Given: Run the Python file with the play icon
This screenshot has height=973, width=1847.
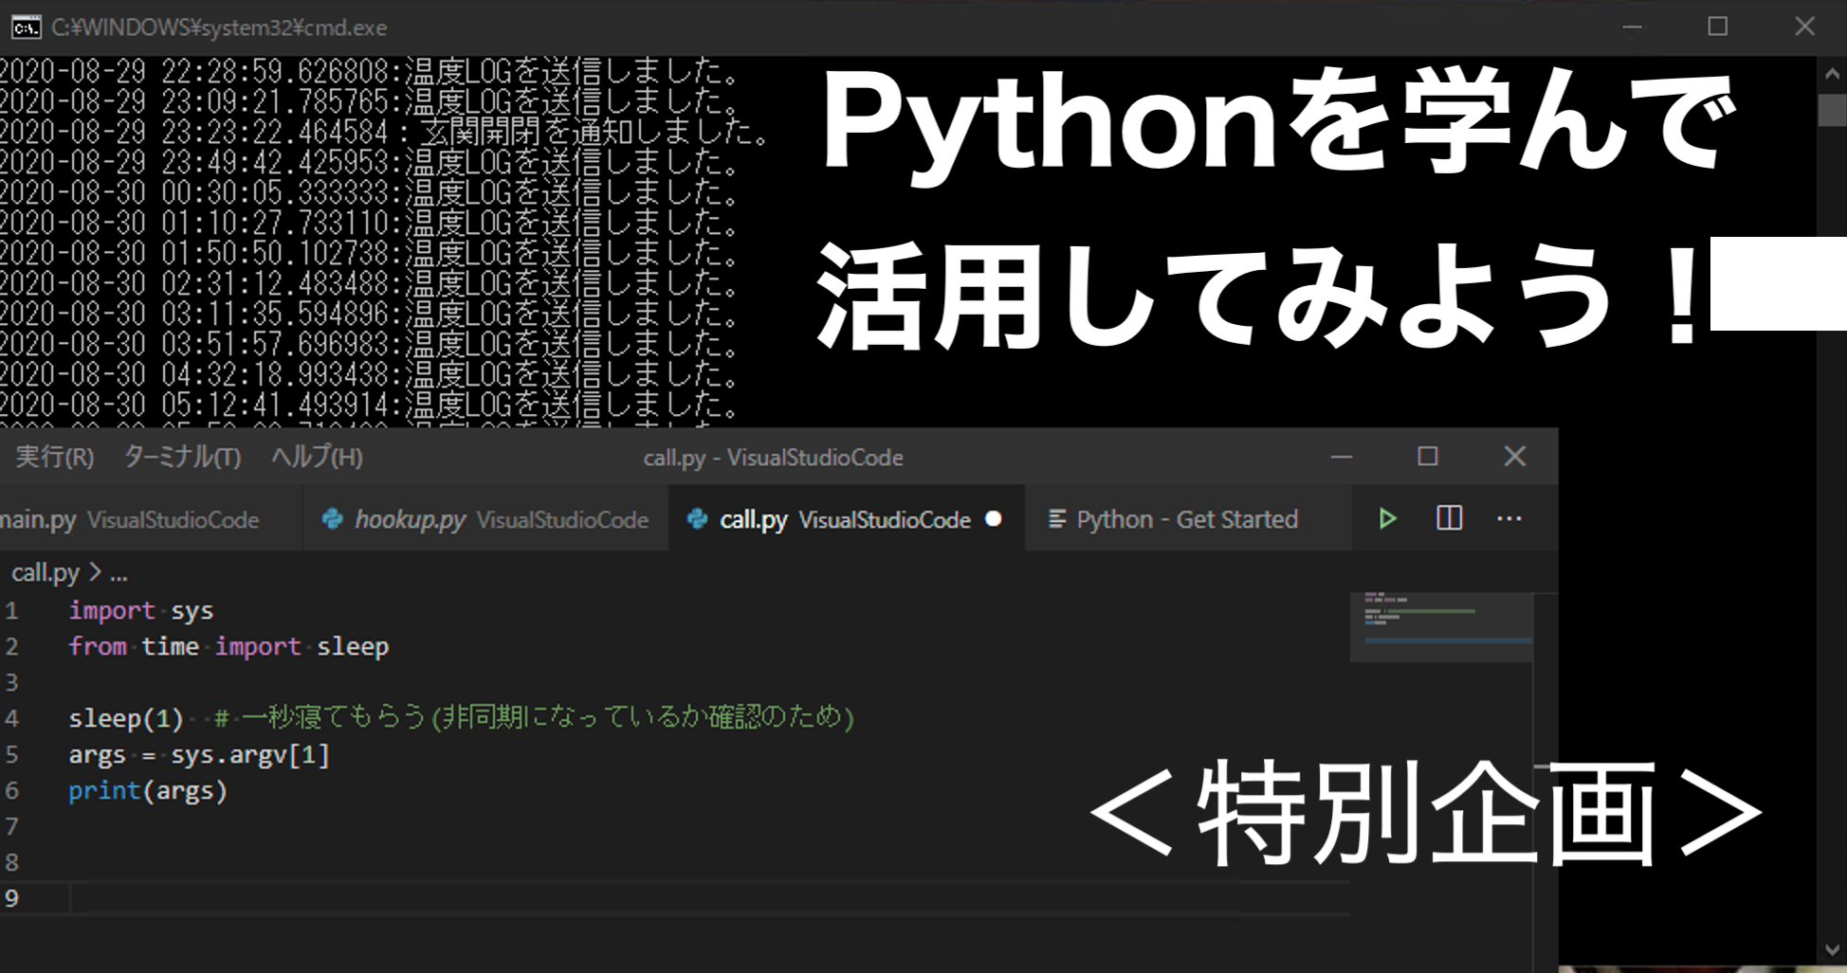Looking at the screenshot, I should coord(1387,519).
